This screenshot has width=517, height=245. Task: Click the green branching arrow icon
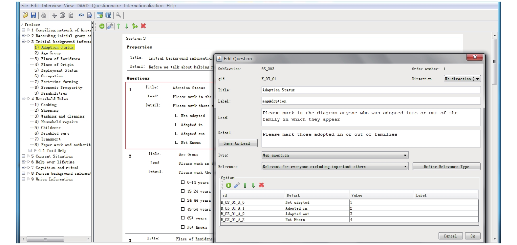135,26
